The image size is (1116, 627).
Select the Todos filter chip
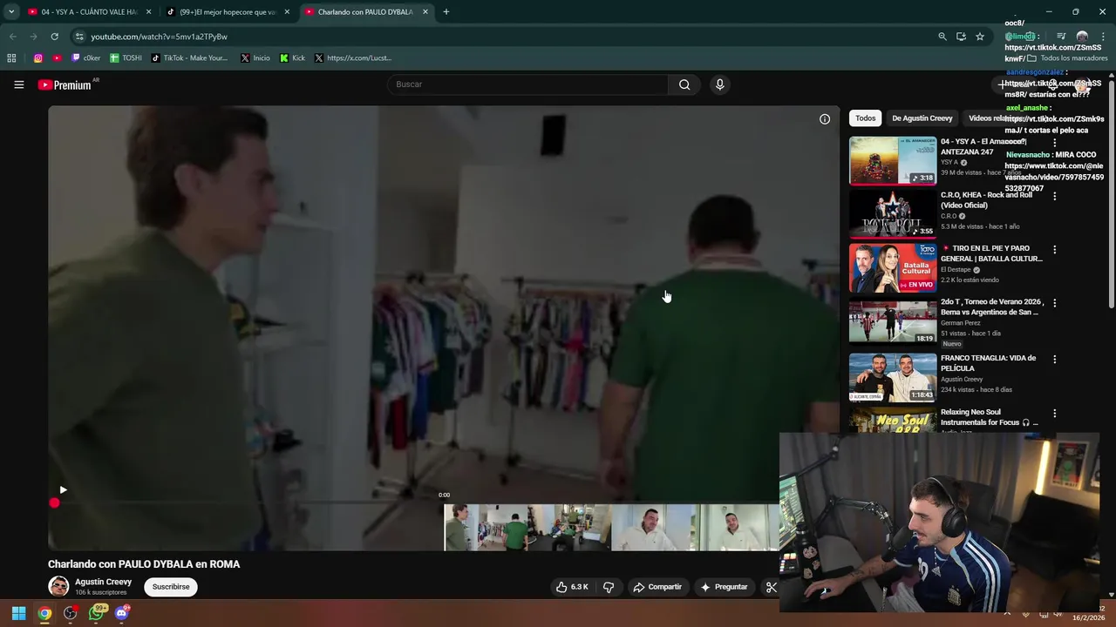(865, 118)
